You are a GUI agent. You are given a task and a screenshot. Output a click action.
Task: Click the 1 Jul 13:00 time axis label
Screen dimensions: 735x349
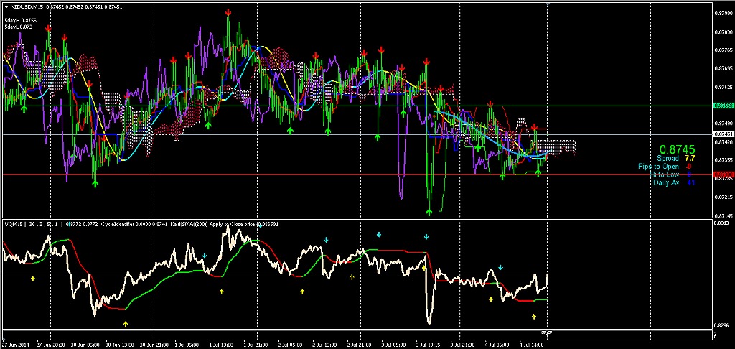click(x=220, y=345)
